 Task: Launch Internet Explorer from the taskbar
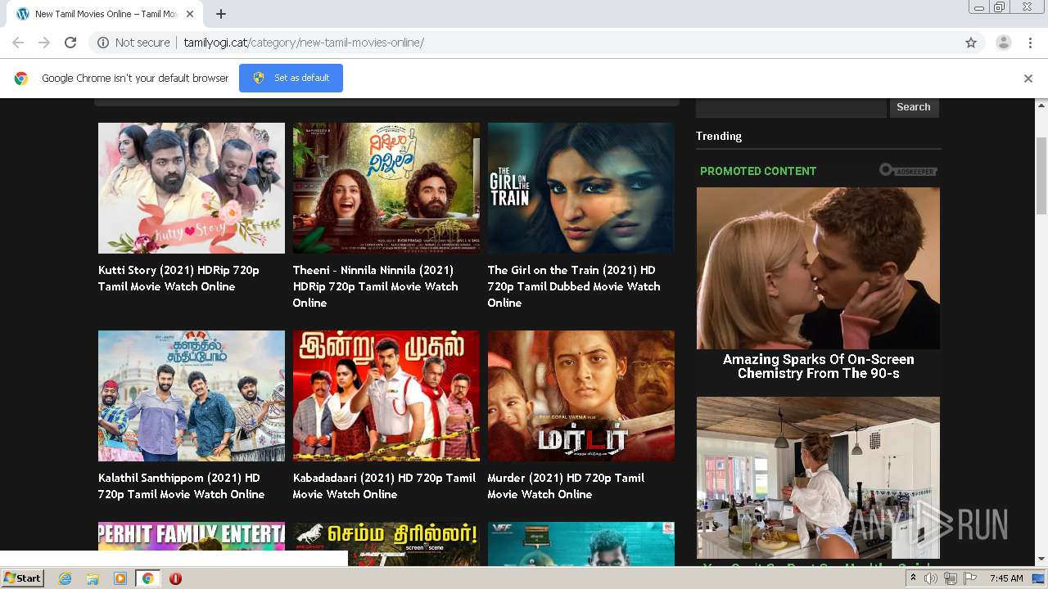coord(65,578)
